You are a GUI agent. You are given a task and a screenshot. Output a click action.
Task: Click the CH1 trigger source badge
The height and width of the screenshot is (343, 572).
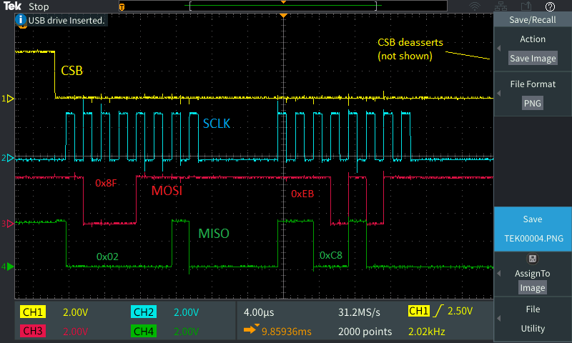[x=419, y=311]
